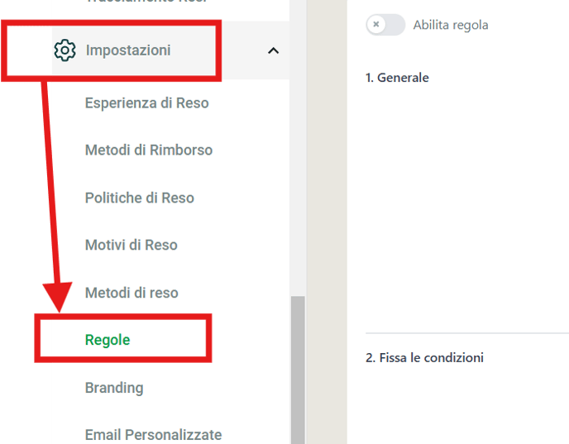Click the sidebar scrollbar thumb
Screen dimensions: 569x444
[298, 370]
